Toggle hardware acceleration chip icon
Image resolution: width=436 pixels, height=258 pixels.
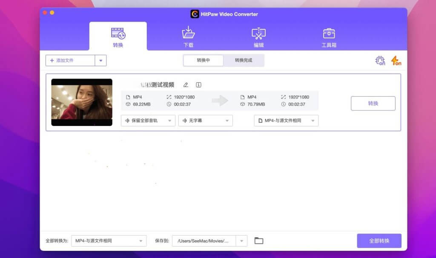click(380, 61)
